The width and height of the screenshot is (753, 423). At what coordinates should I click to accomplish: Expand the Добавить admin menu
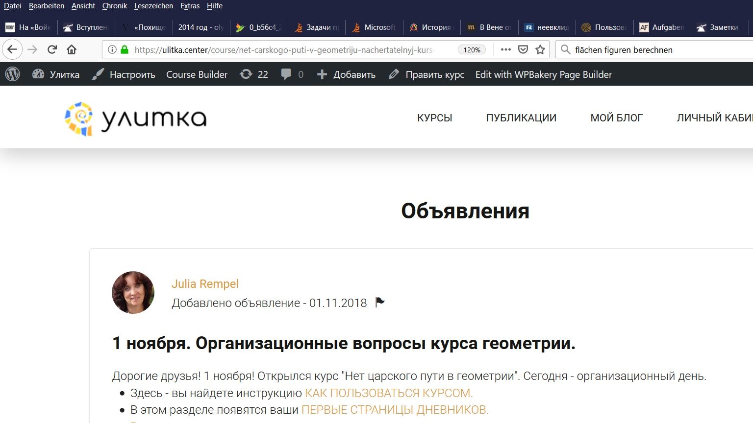pyautogui.click(x=347, y=74)
